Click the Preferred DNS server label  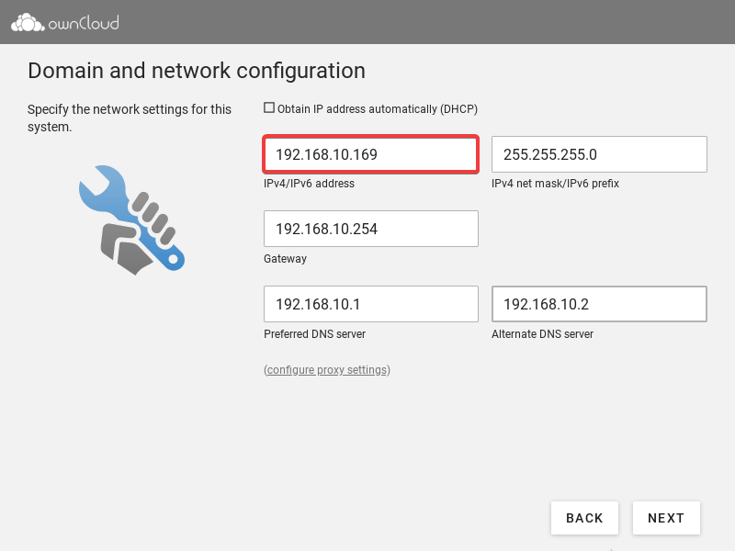315,334
